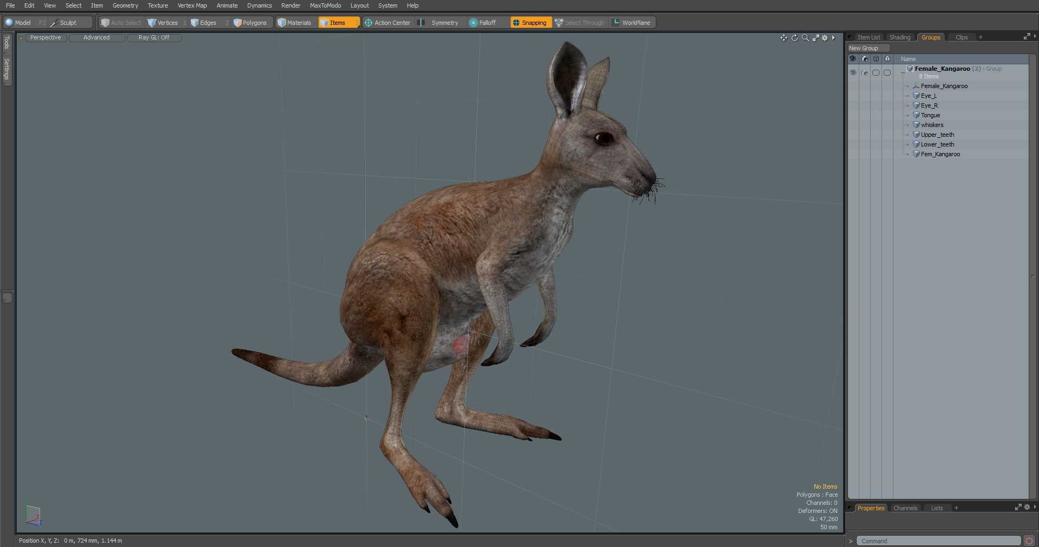
Task: Click the cube icon of Tongue item
Action: (x=916, y=115)
